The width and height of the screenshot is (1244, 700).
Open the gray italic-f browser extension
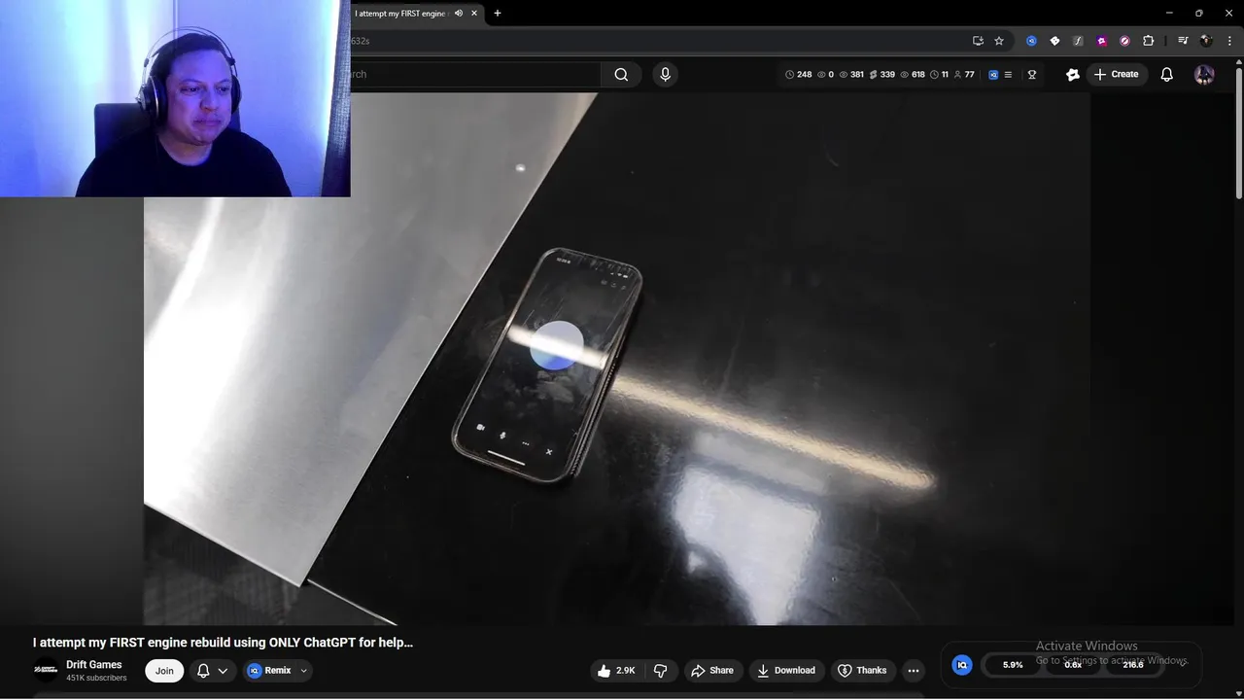[x=1078, y=41]
